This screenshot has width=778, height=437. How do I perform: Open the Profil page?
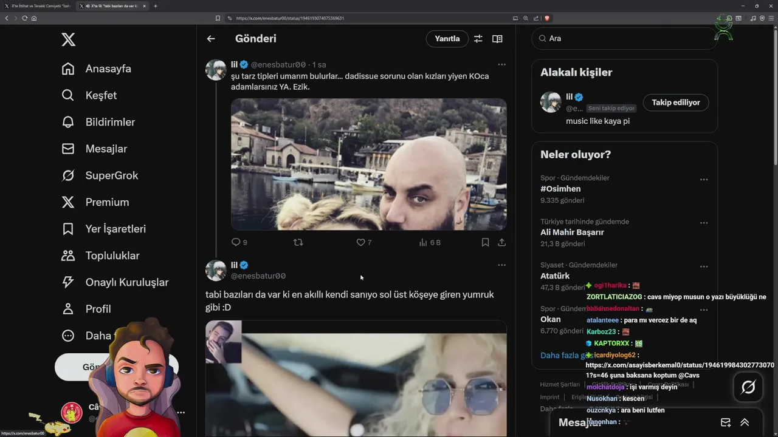[x=86, y=309]
